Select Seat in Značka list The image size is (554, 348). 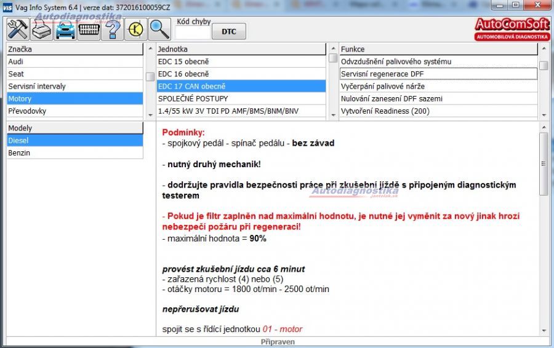point(75,74)
